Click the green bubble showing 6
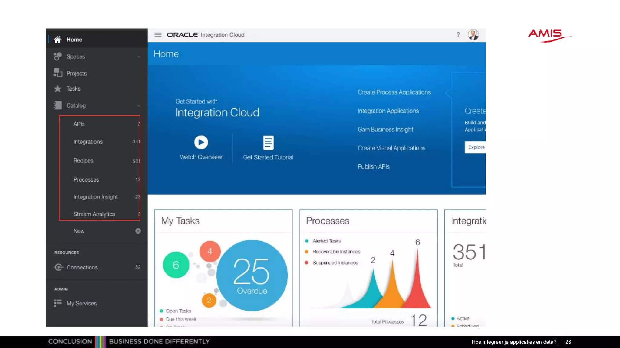This screenshot has height=348, width=620. pos(176,265)
